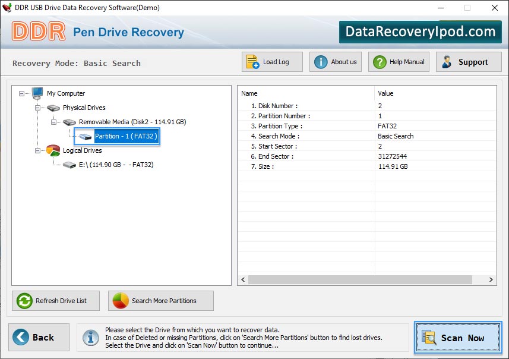
Task: Go Back to previous step
Action: pos(39,337)
